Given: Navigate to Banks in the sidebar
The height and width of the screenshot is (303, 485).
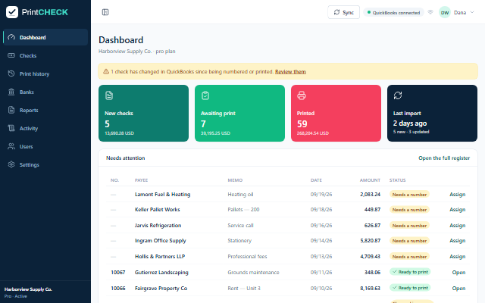Looking at the screenshot, I should pyautogui.click(x=45, y=92).
